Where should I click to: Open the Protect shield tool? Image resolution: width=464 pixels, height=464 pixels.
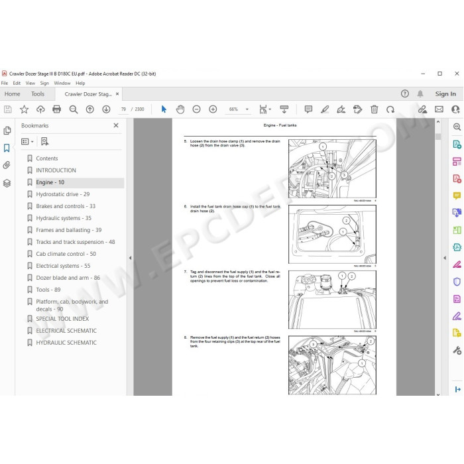click(457, 282)
